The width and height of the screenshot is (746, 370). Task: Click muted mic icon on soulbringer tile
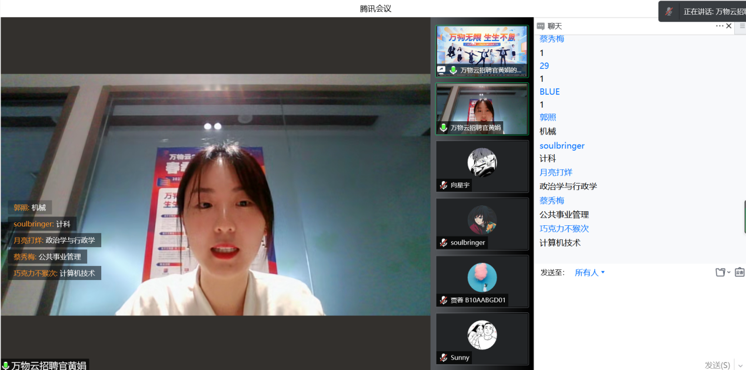tap(444, 242)
